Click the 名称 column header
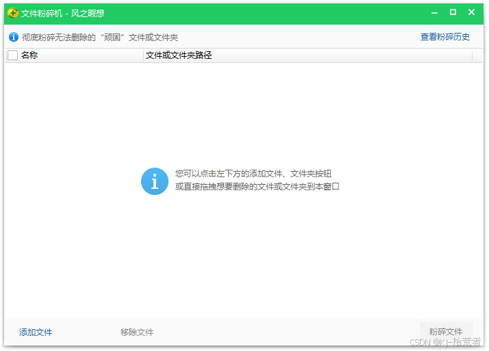This screenshot has width=489, height=351. [29, 55]
